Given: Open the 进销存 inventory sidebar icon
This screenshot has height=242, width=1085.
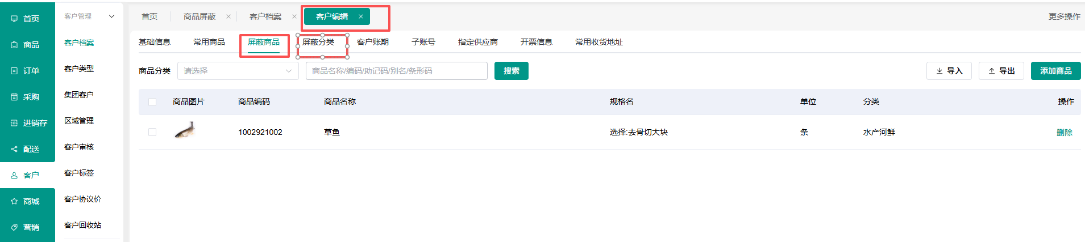Looking at the screenshot, I should [x=14, y=123].
